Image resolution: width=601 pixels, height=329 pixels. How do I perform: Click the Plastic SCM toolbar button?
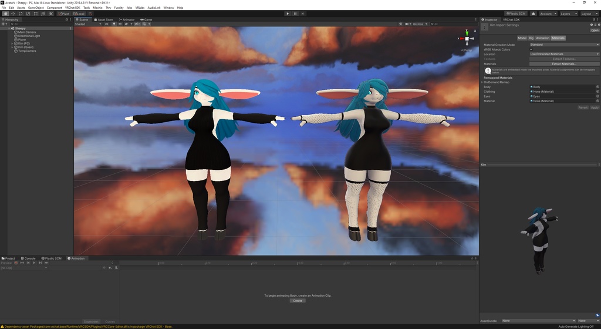(516, 14)
